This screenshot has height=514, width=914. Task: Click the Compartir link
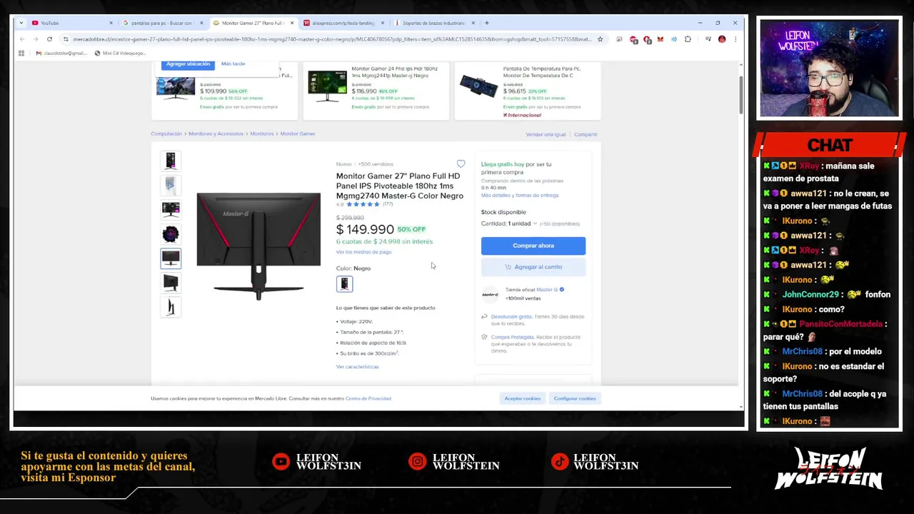pos(586,134)
